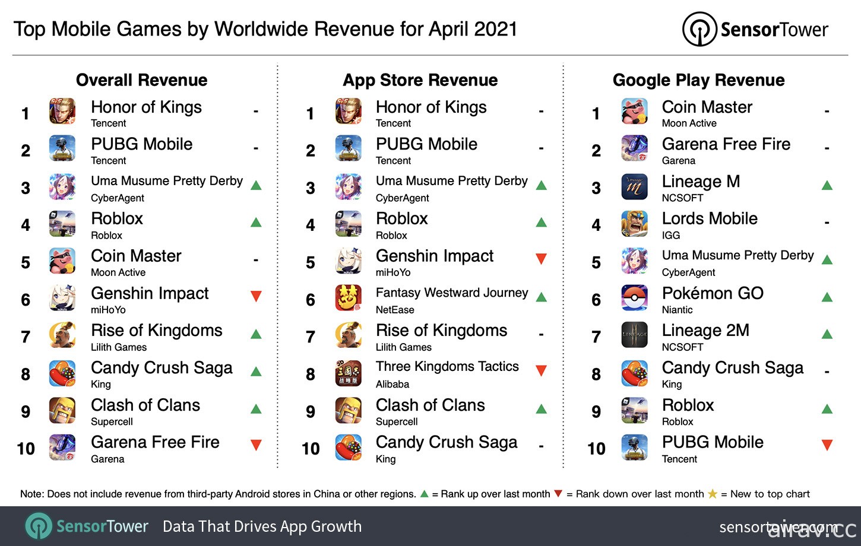Viewport: 861px width, 546px height.
Task: Click "Garena Free Fire" in Google Play column
Action: point(726,144)
